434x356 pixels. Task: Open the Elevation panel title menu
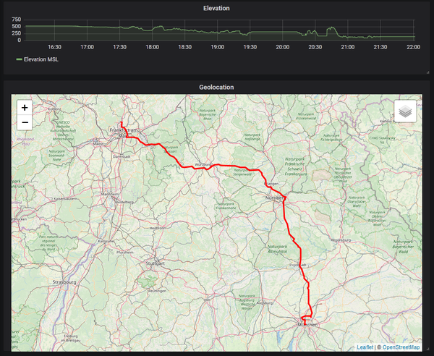click(216, 9)
